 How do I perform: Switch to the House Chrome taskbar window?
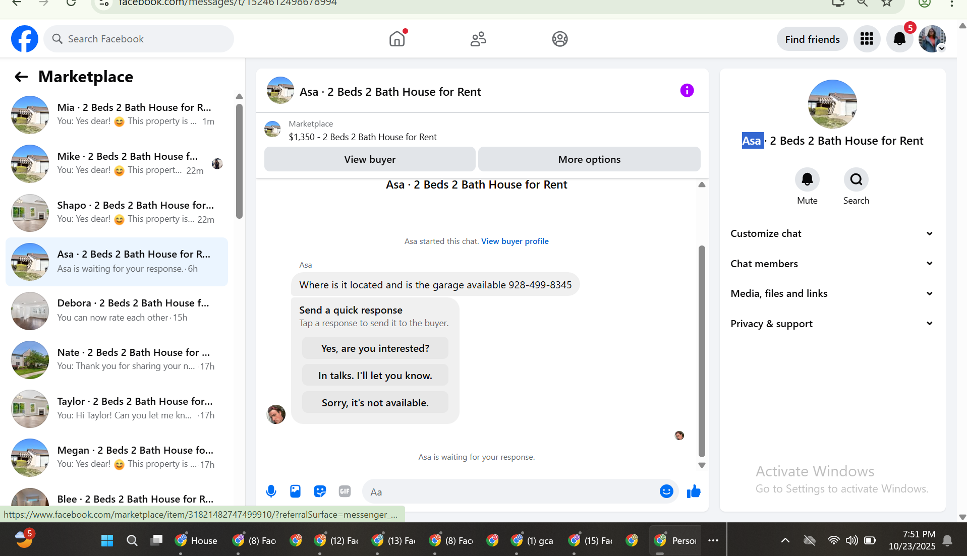click(x=196, y=540)
